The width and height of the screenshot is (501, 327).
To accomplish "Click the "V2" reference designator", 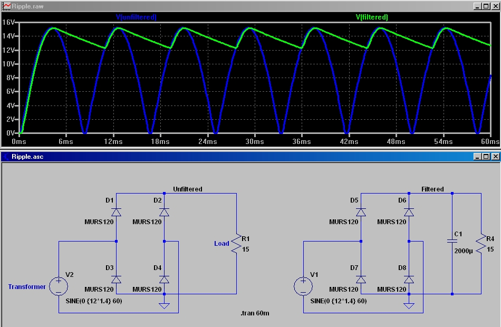I will (x=69, y=275).
